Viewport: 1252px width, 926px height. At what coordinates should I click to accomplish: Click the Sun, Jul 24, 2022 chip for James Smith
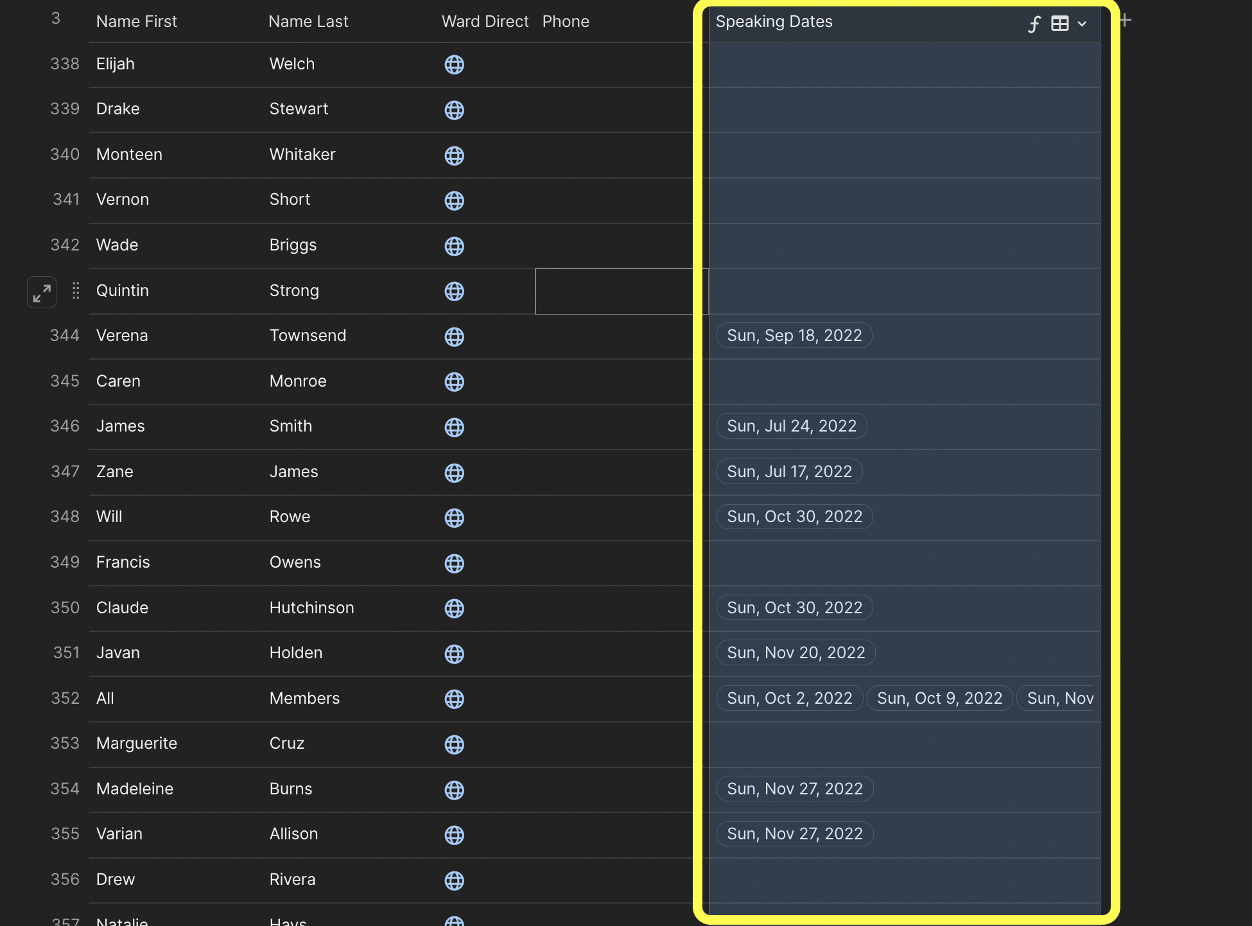791,426
